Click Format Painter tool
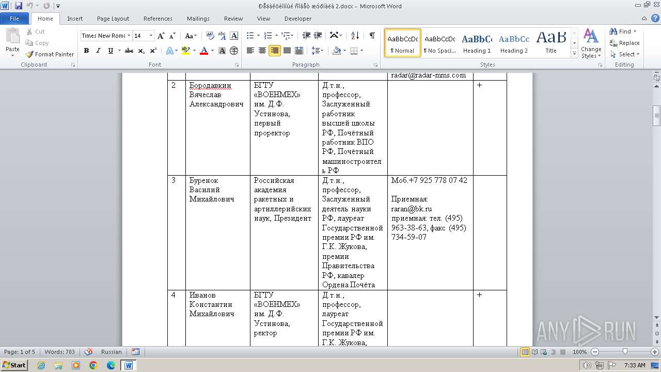This screenshot has width=661, height=372. pyautogui.click(x=50, y=54)
